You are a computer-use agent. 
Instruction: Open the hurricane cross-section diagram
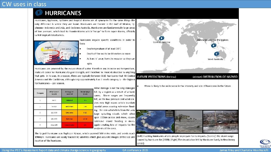56,53
